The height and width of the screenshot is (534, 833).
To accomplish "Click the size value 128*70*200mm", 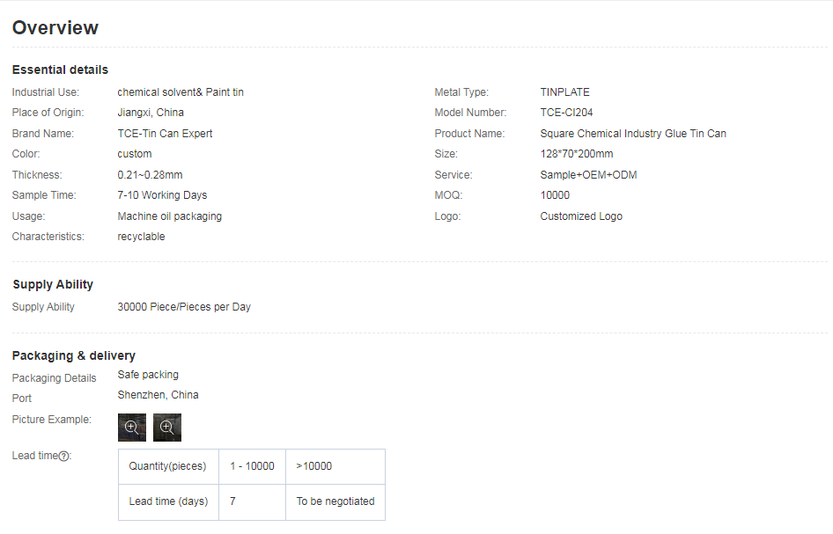I will (576, 154).
